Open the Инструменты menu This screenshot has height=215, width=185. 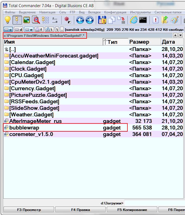[140, 12]
